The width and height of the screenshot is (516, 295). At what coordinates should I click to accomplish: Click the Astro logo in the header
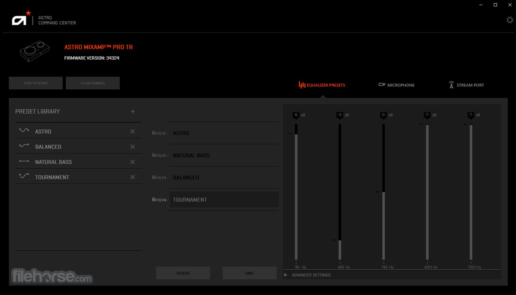pyautogui.click(x=21, y=18)
